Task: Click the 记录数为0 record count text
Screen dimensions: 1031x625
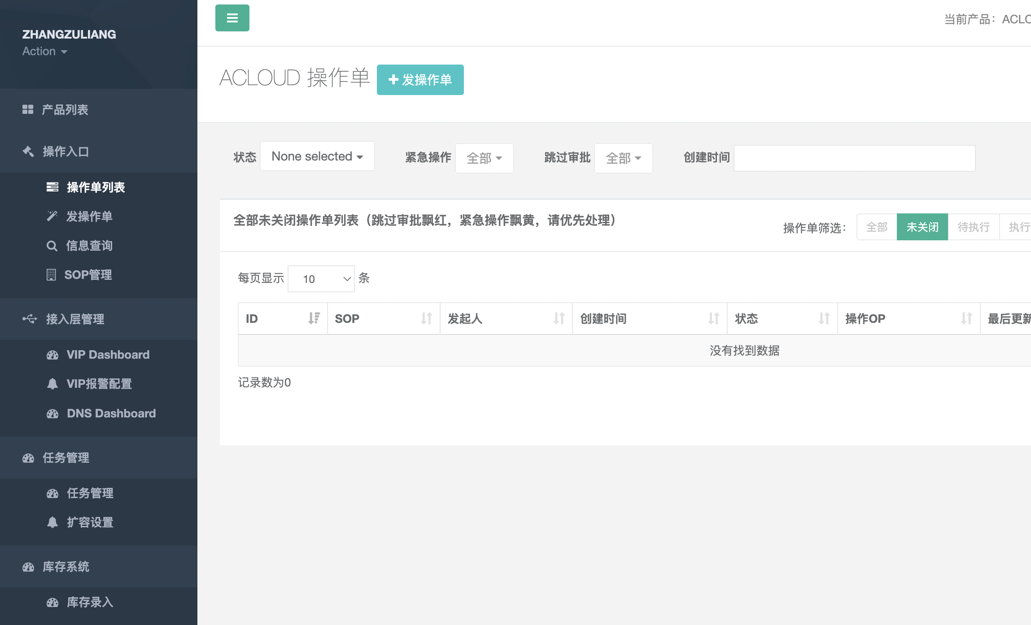Action: 264,382
